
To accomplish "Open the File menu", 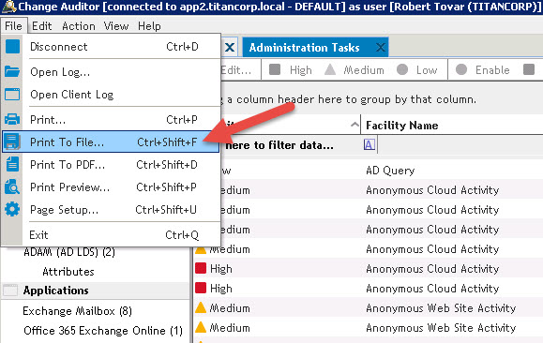I will point(13,26).
